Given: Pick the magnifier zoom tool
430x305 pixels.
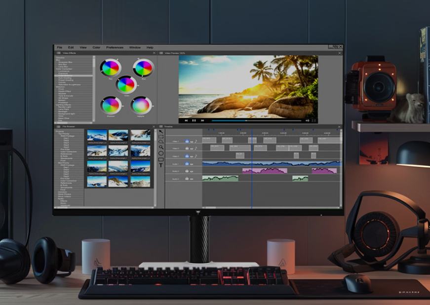Looking at the screenshot, I should [161, 147].
